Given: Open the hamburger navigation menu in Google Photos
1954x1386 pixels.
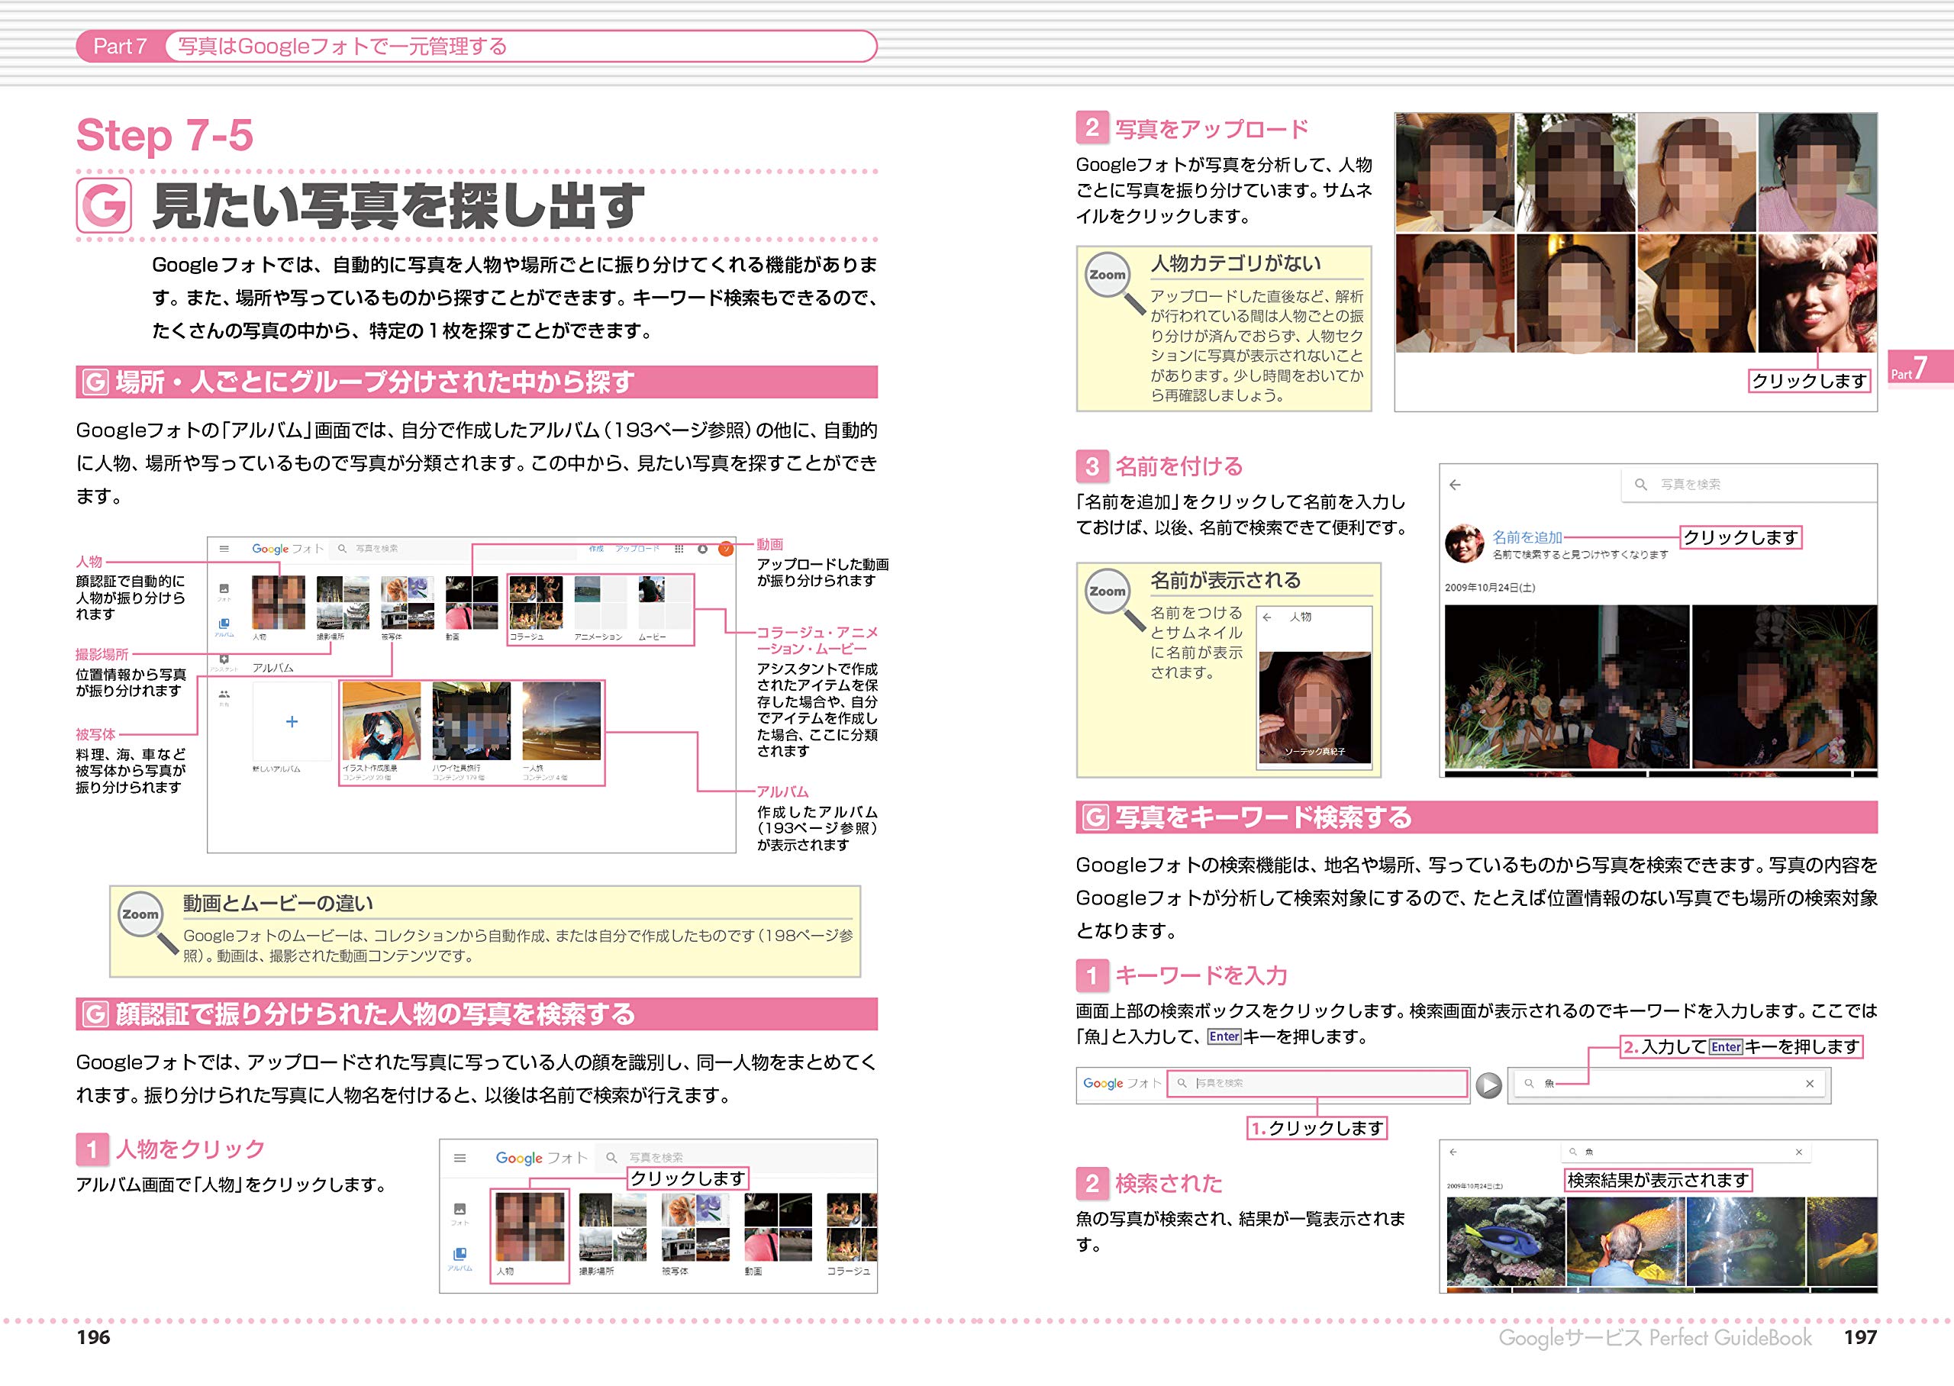Looking at the screenshot, I should coord(224,549).
